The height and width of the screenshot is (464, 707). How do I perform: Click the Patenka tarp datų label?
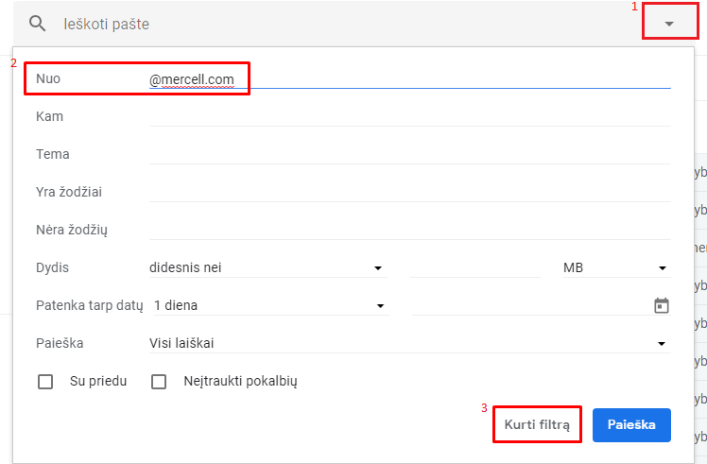pyautogui.click(x=89, y=305)
